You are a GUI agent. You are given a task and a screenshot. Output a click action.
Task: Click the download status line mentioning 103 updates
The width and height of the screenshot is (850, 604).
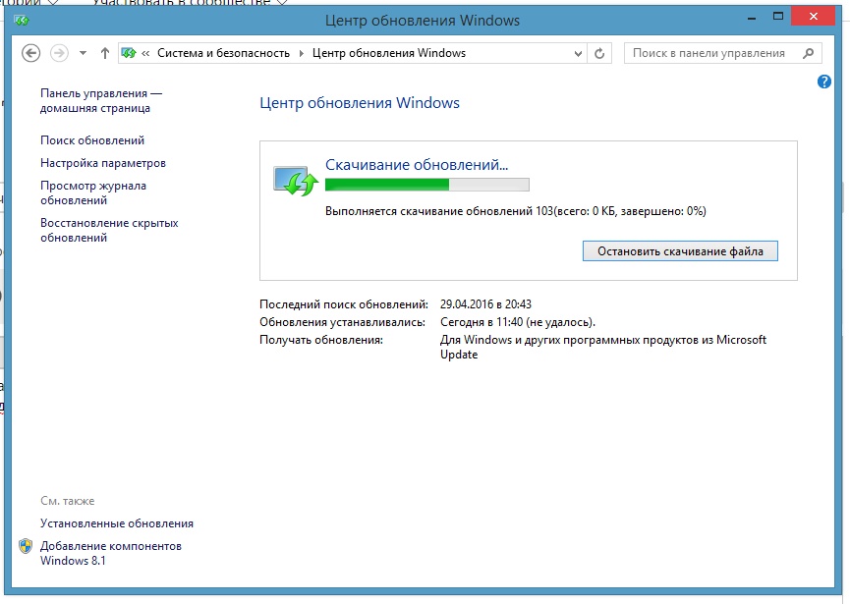(x=516, y=211)
